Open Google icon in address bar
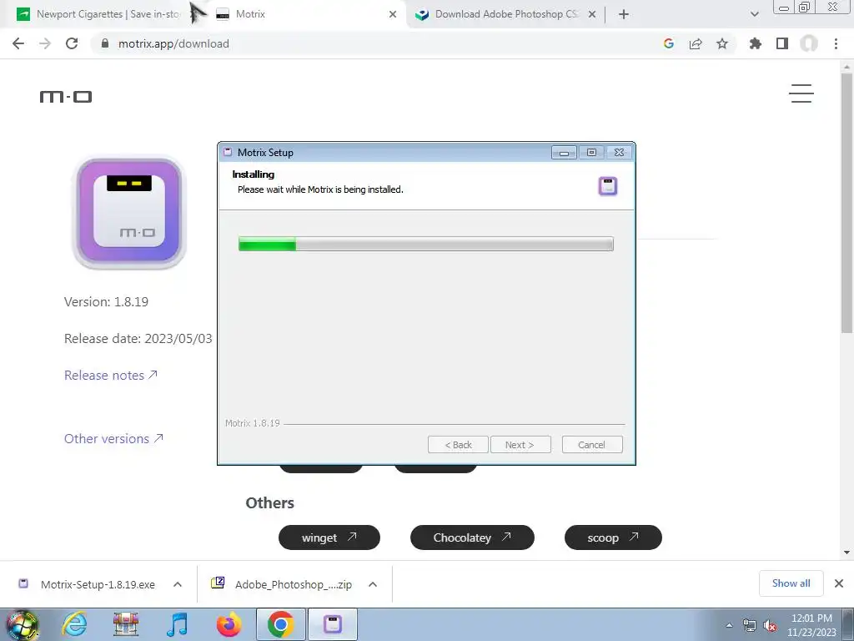 pos(669,43)
